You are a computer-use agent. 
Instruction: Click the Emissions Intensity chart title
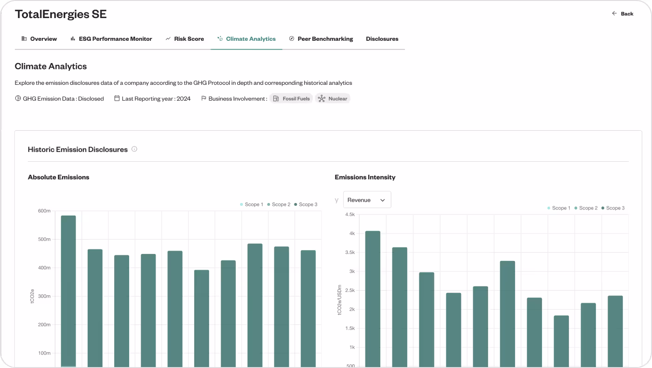coord(365,177)
